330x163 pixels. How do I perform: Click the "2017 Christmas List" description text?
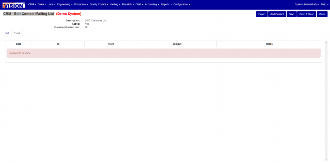(x=96, y=20)
